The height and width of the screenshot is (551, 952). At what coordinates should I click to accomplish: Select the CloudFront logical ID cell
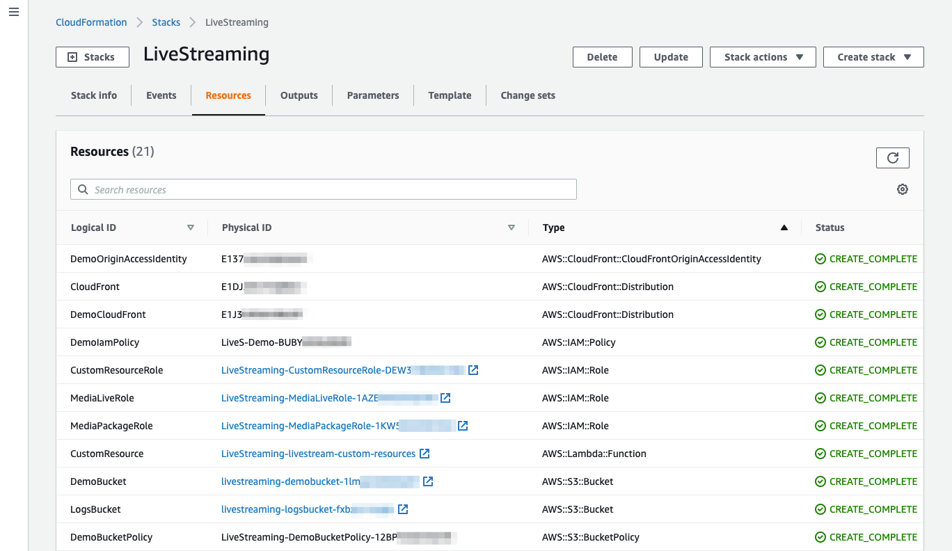[95, 287]
